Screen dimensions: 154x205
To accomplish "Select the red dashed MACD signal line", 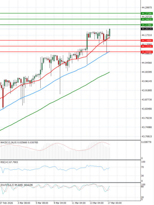I will tap(77, 147).
